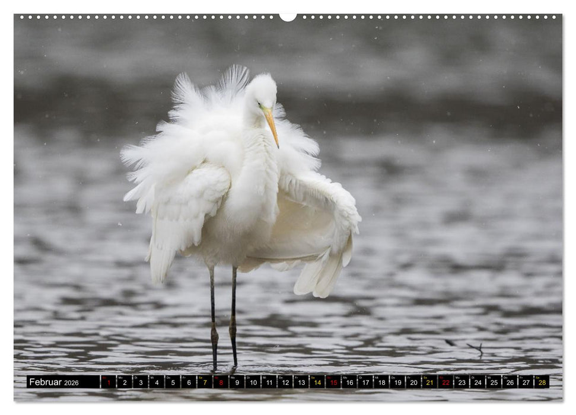Viewport: 576px width, 415px height.
Task: Click the yellow Saturday 21 cell
Action: 428,384
